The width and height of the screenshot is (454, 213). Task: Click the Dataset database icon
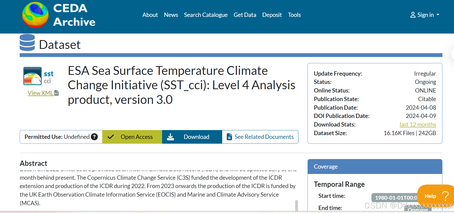[x=27, y=43]
